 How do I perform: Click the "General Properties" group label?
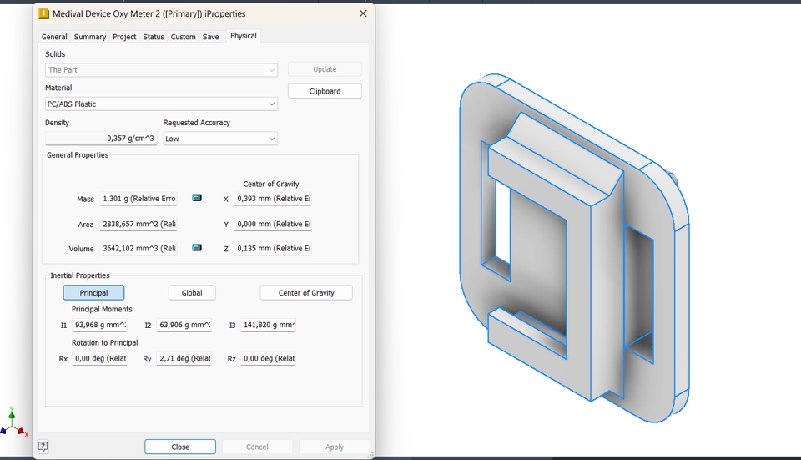click(78, 155)
